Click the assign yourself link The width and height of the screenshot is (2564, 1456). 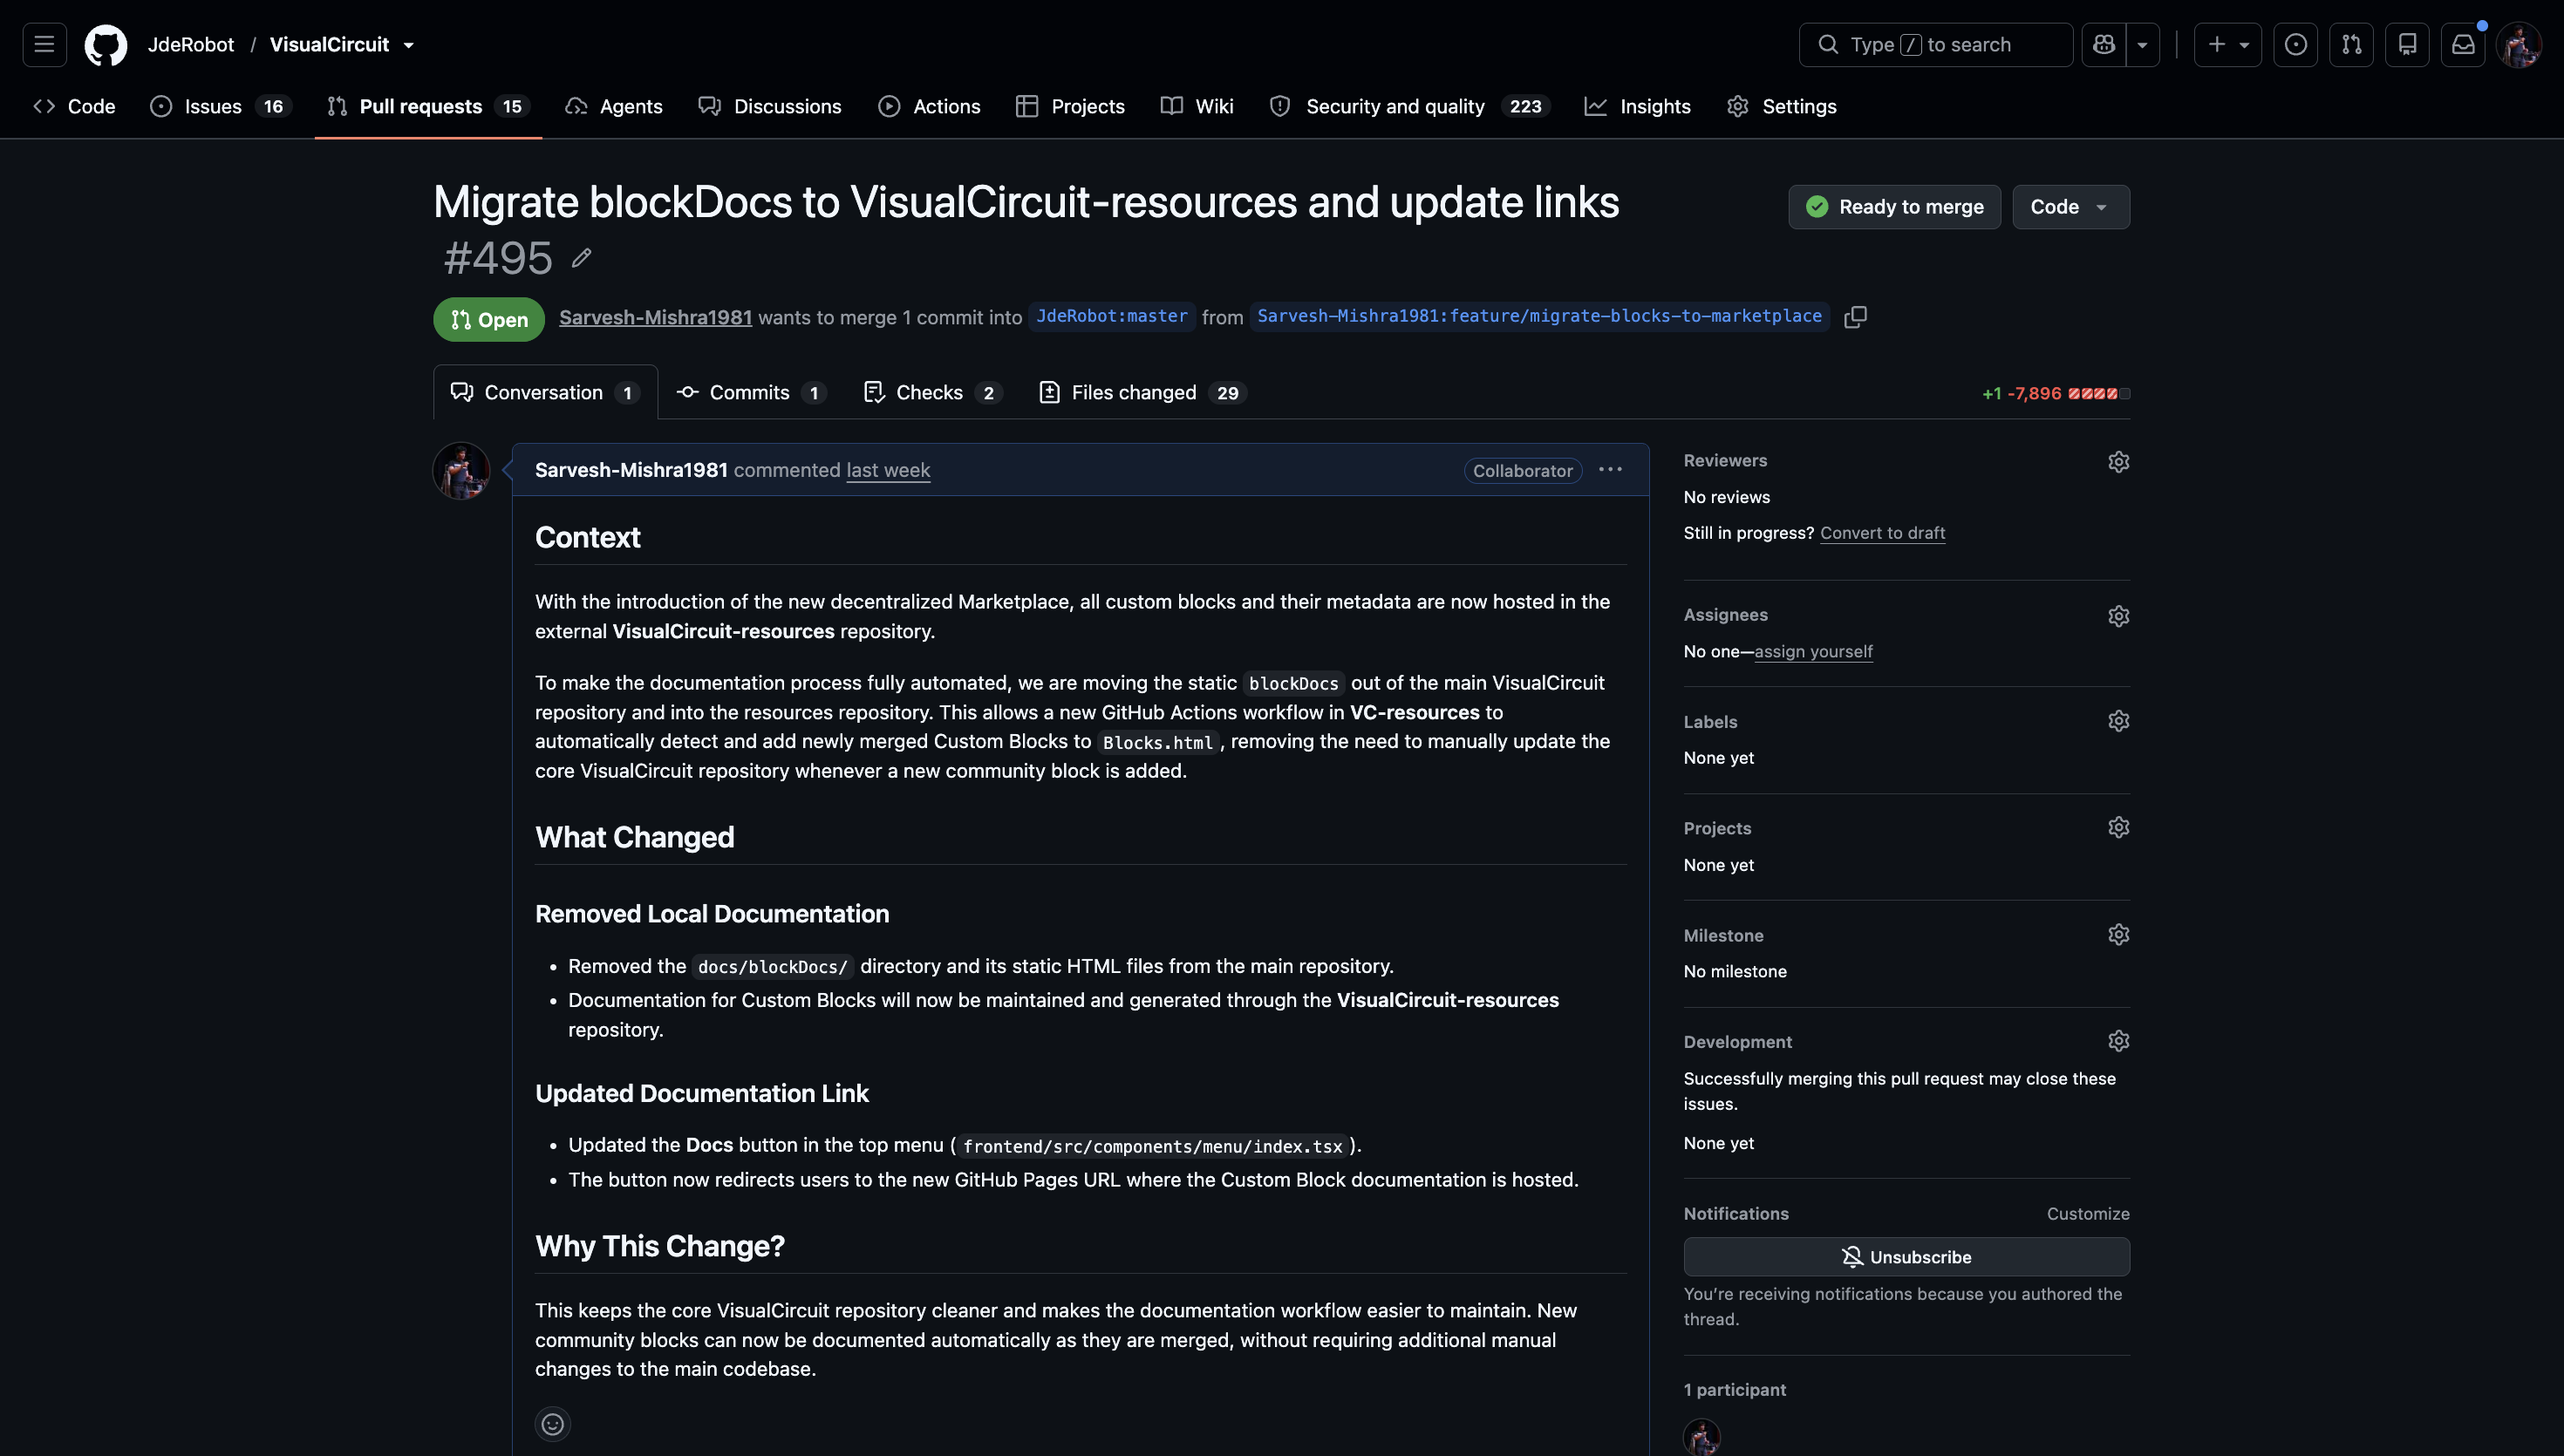[x=1813, y=652]
